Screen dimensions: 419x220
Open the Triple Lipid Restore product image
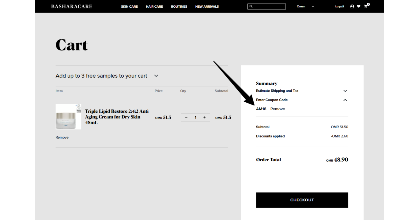(68, 117)
